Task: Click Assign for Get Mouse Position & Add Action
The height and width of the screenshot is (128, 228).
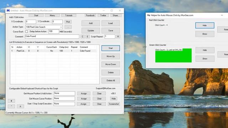Action: [84, 94]
